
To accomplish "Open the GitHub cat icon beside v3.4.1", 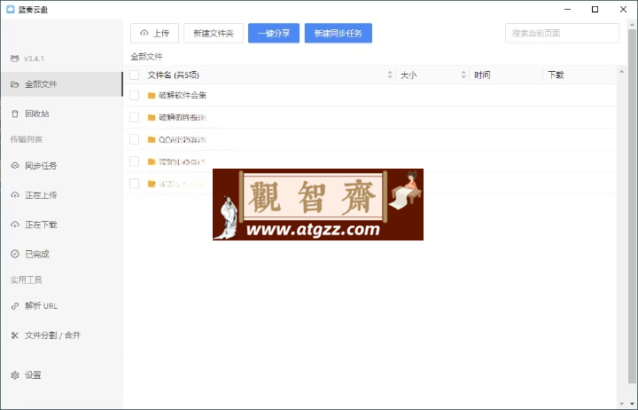I will (x=15, y=59).
